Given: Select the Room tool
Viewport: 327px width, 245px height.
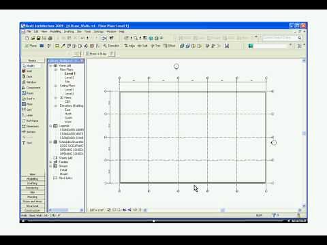Looking at the screenshot, I should (x=28, y=93).
